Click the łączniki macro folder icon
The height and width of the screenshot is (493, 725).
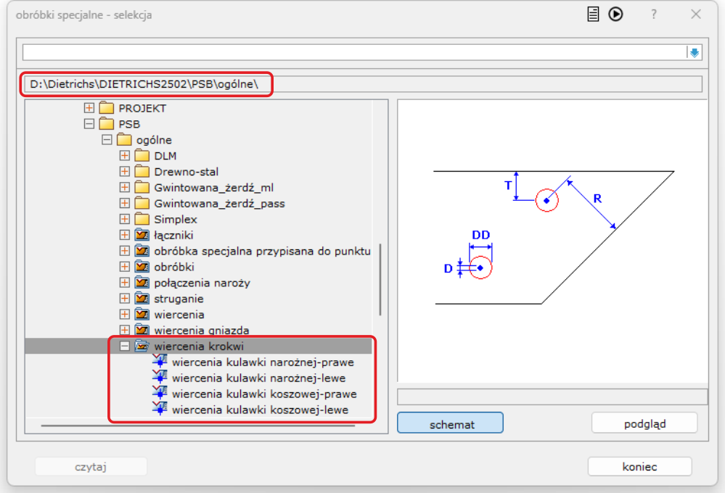coord(142,235)
